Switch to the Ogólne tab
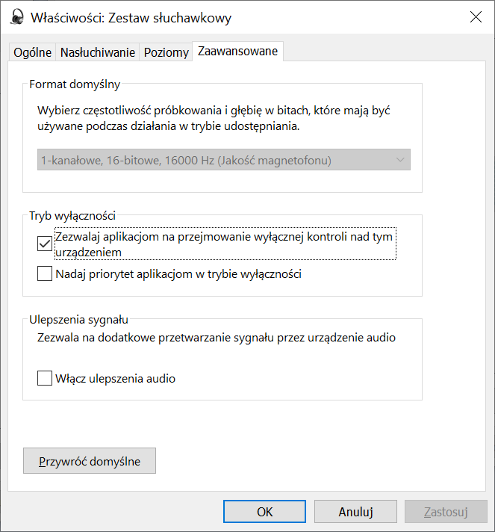Image resolution: width=495 pixels, height=532 pixels. [x=32, y=52]
